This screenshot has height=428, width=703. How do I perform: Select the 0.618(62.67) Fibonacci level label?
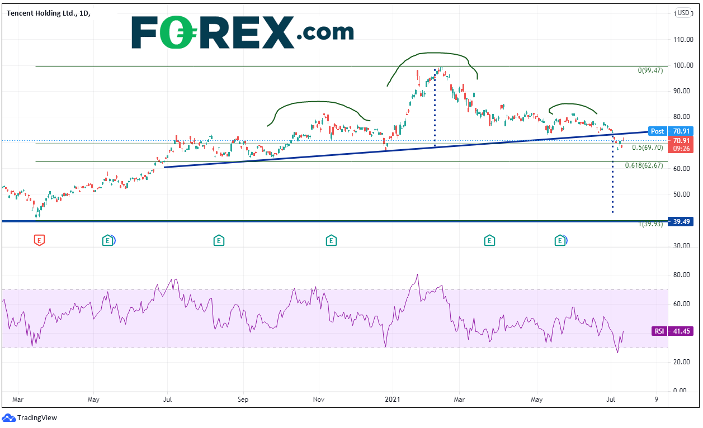tap(645, 165)
